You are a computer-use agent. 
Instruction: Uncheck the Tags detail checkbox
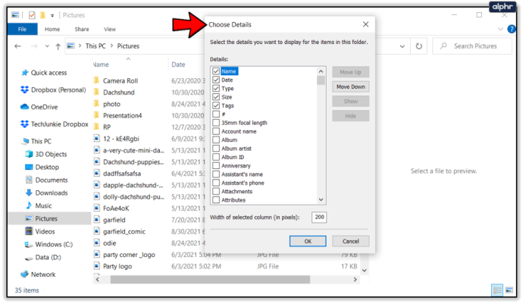coord(216,105)
